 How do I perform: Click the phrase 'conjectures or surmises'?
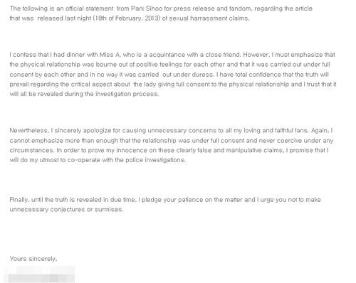click(87, 210)
